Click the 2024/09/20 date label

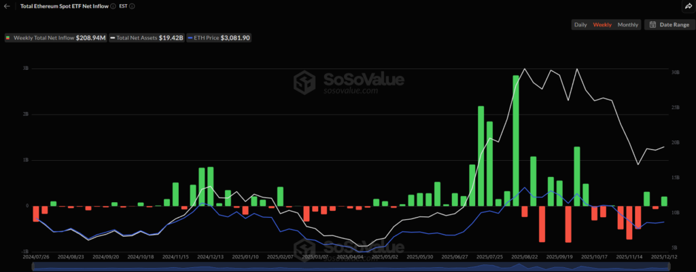(104, 256)
